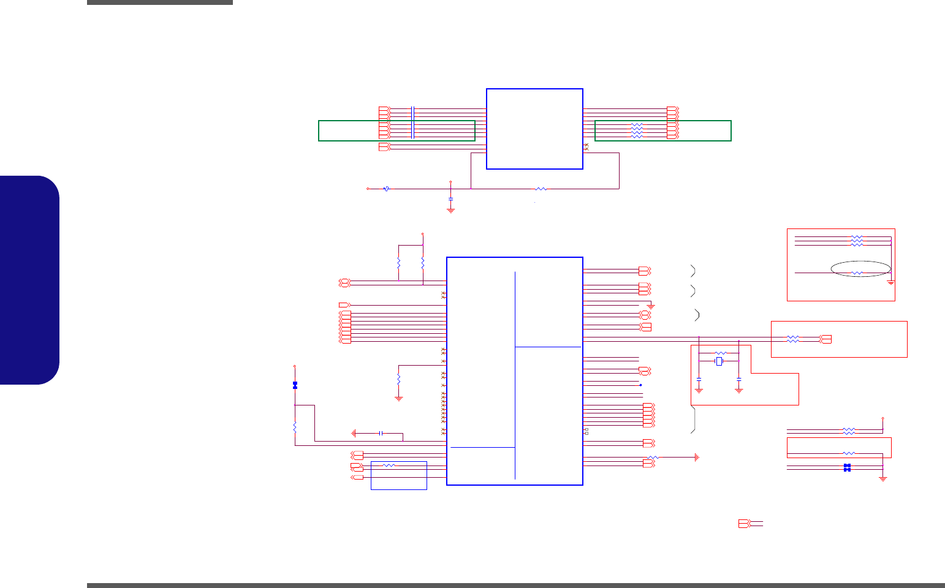
Task: Click the horizontal capacitor beside the sideways ground symbol
Action: [x=381, y=433]
